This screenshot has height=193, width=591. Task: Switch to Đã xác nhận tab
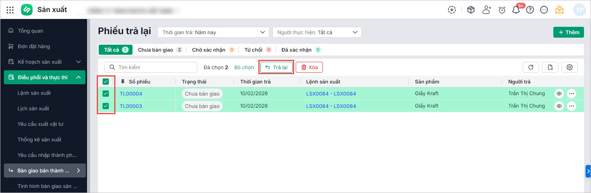(x=301, y=50)
